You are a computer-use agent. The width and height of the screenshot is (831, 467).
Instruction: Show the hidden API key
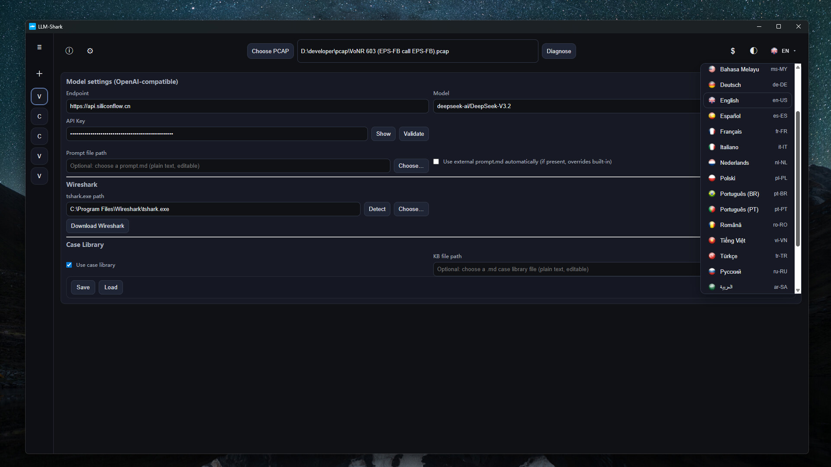(x=383, y=134)
